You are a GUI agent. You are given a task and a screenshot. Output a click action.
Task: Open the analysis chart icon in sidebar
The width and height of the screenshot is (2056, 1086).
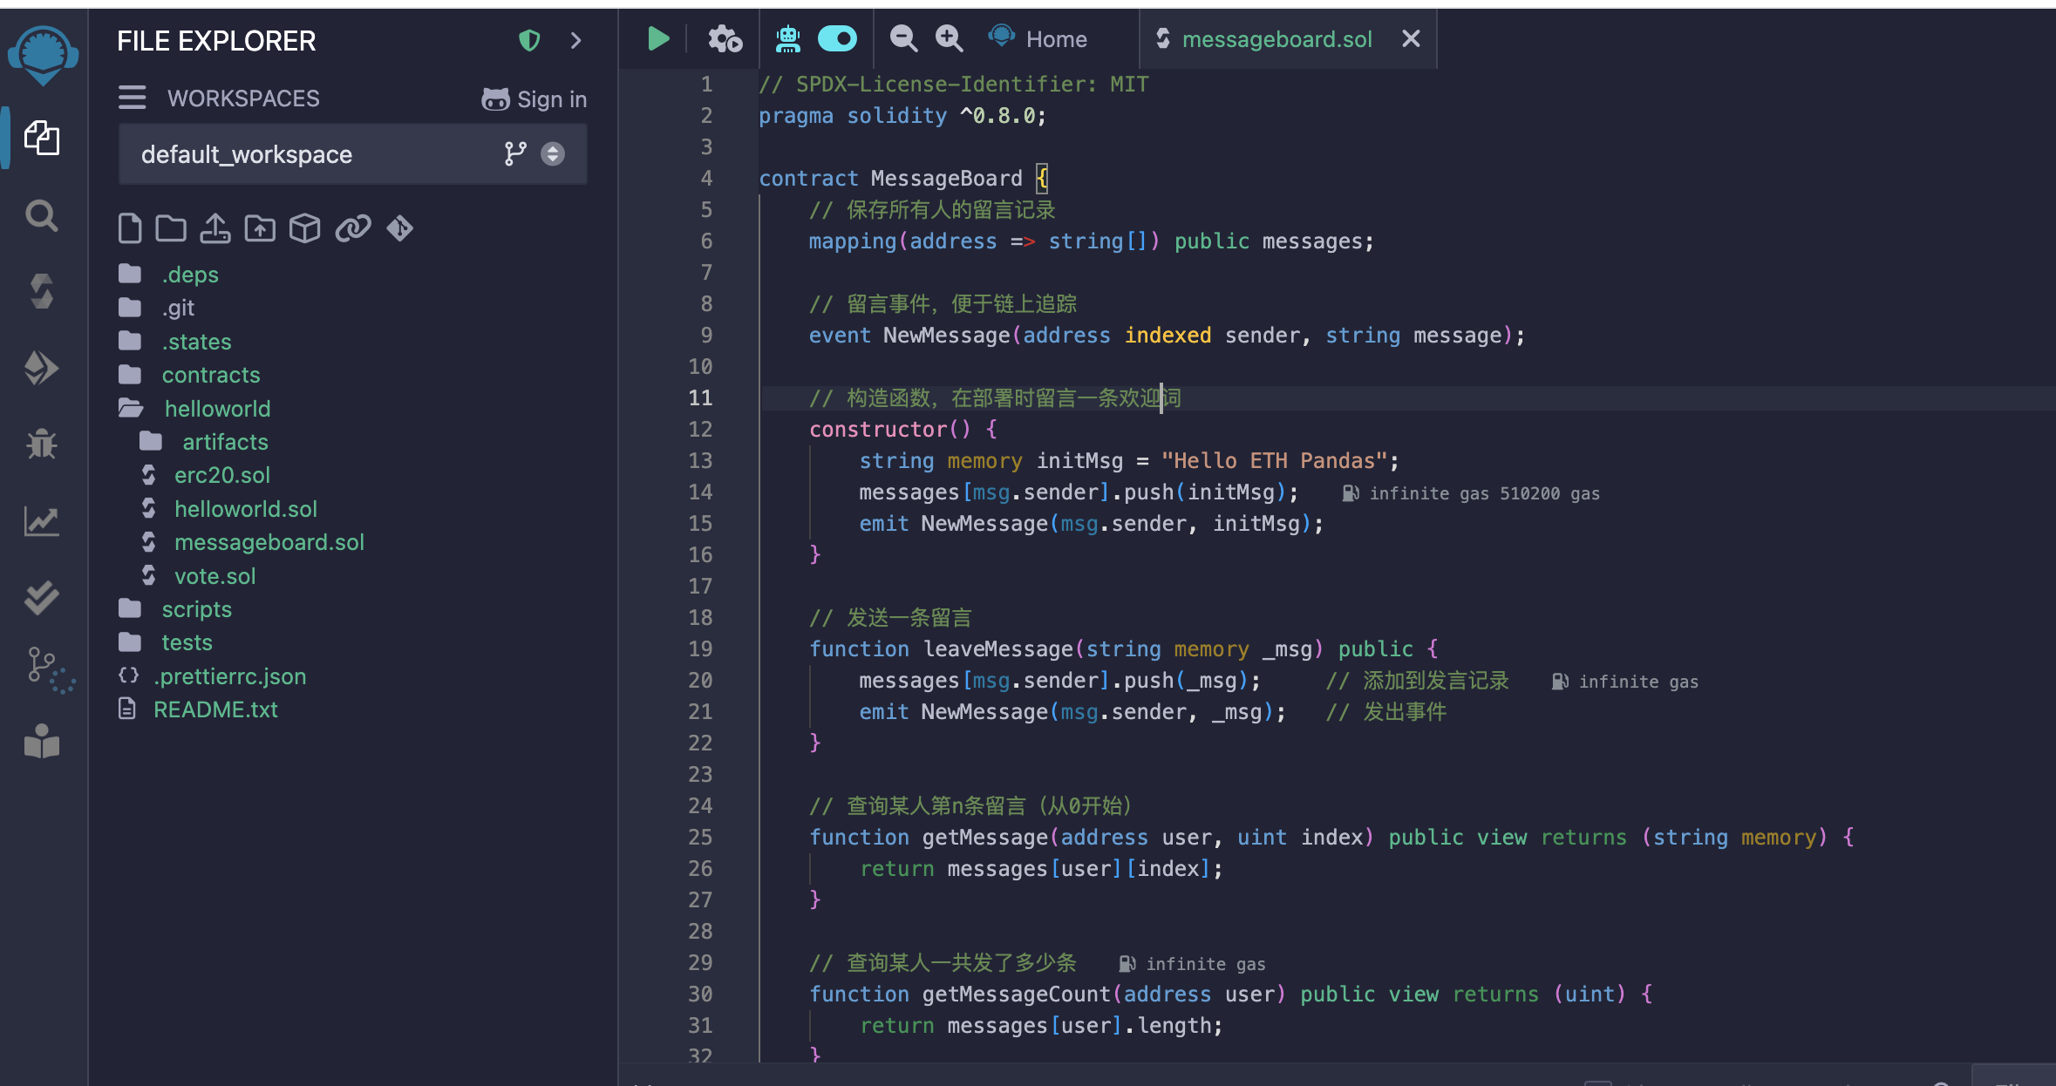(x=42, y=521)
